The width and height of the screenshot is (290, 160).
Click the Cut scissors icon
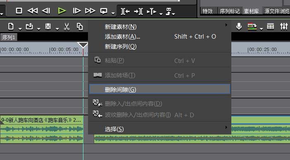(x=67, y=27)
